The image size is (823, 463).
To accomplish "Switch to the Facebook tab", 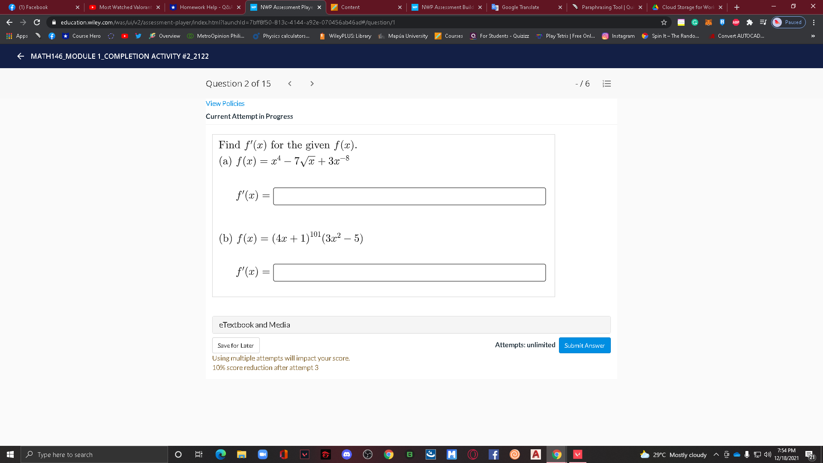I will coord(33,7).
